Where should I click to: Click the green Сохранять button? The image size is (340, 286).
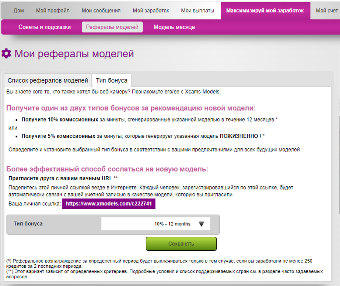click(x=181, y=244)
